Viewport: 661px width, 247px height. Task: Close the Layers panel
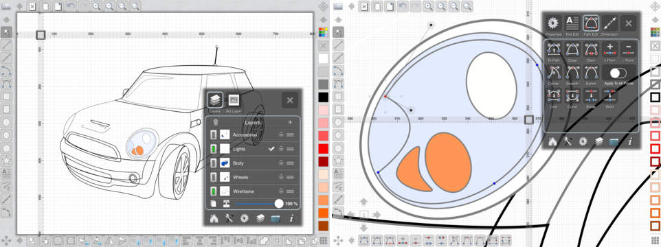(289, 100)
